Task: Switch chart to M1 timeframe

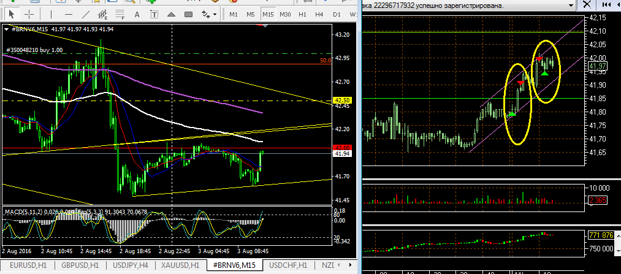Action: [x=234, y=15]
